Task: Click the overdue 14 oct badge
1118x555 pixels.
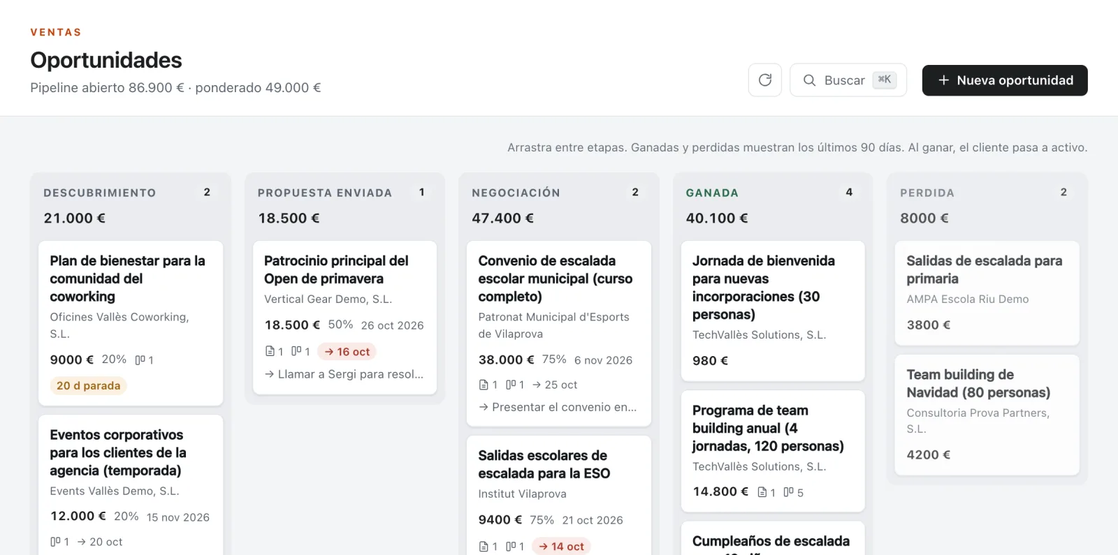Action: coord(561,547)
